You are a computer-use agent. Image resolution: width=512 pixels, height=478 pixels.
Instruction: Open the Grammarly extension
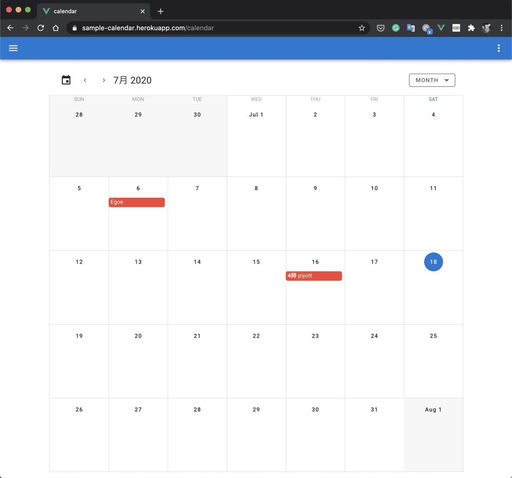click(396, 28)
